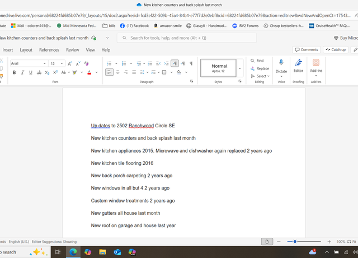Justify the paragraph text
Viewport: 358px width, 258px height.
click(134, 72)
